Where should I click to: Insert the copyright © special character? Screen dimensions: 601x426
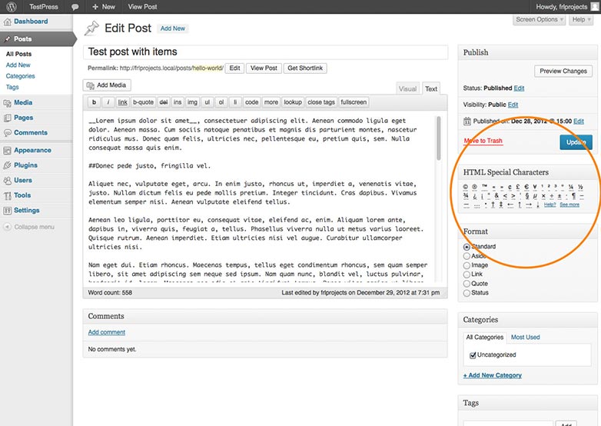[465, 187]
